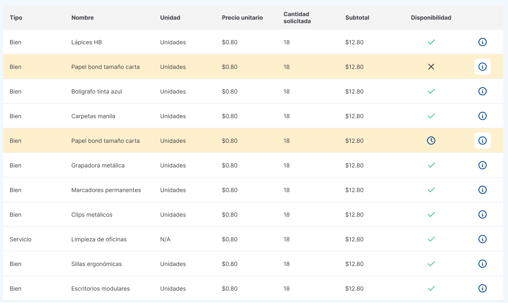Click the Precio unitario column header
This screenshot has height=303, width=508.
242,18
